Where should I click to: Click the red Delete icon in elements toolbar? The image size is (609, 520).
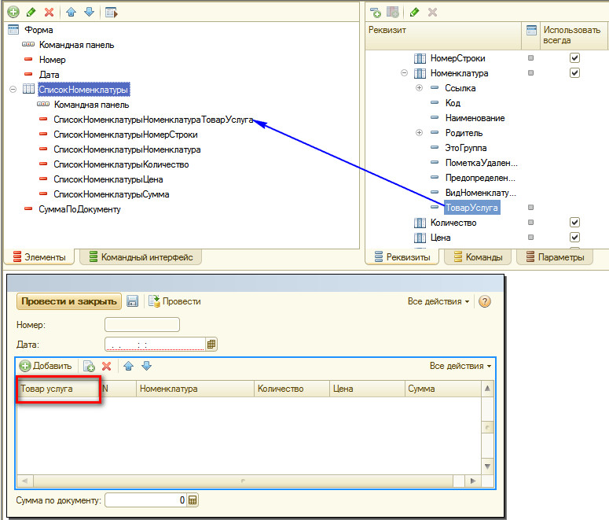pos(49,12)
